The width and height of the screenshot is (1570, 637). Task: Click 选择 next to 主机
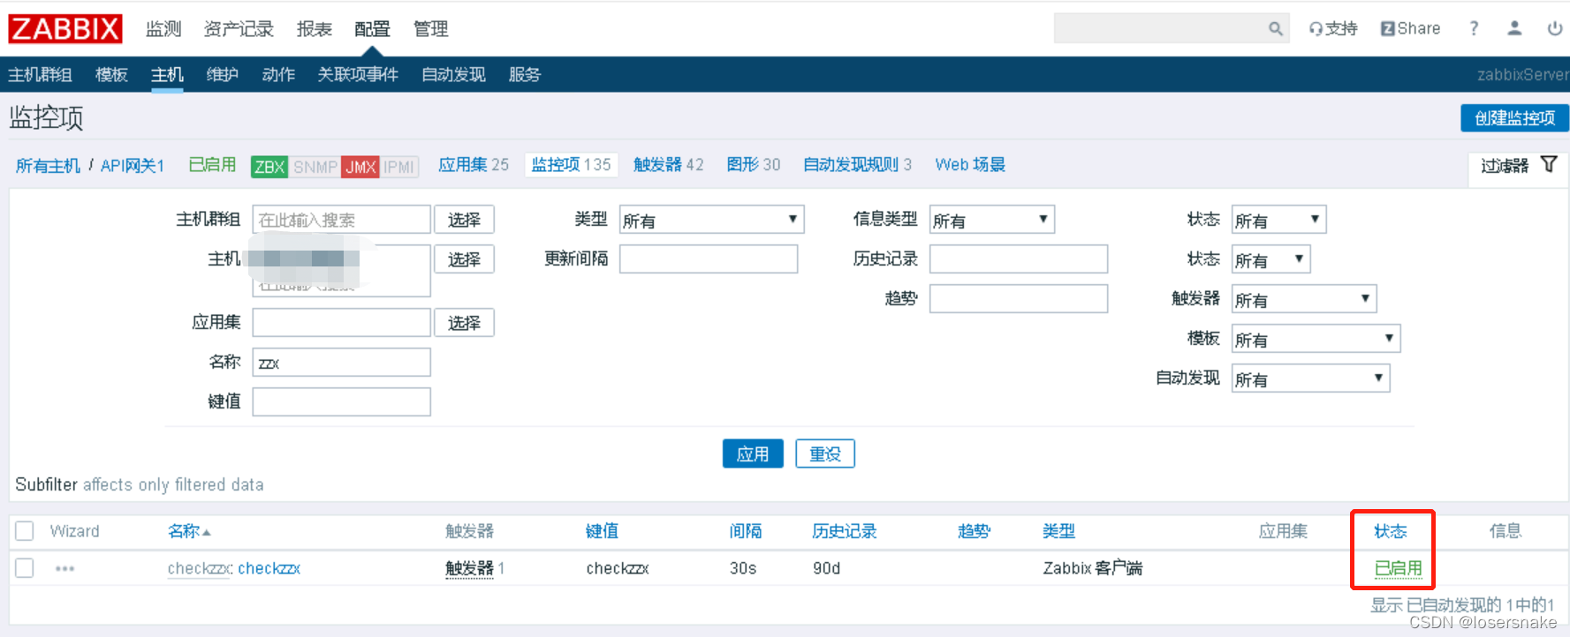(464, 259)
